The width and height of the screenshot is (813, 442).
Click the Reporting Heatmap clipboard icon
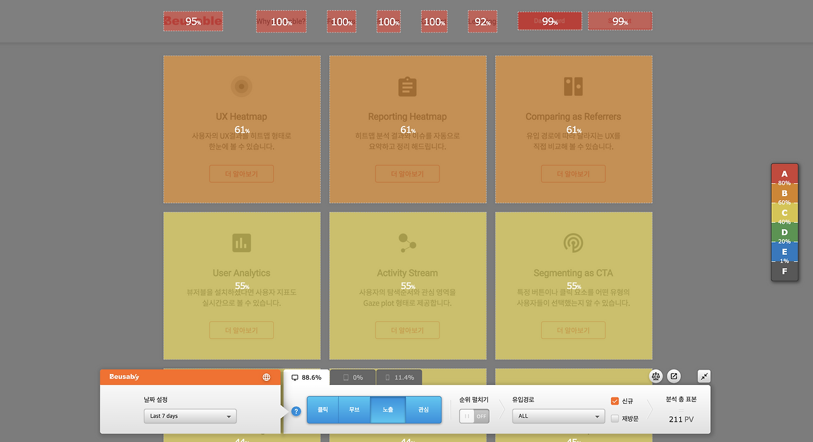point(407,86)
